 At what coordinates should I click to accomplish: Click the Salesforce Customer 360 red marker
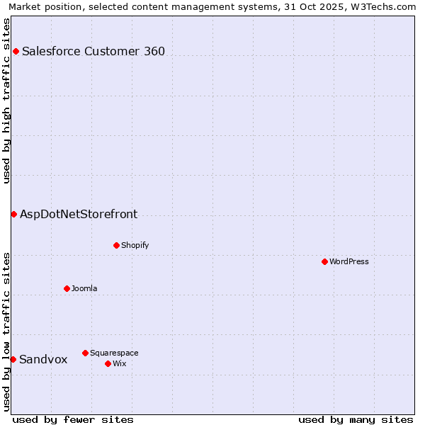pyautogui.click(x=16, y=51)
